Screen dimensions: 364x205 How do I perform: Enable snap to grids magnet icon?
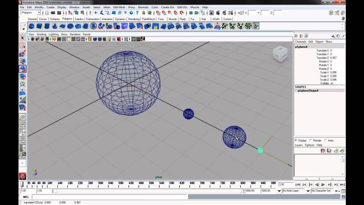click(158, 13)
